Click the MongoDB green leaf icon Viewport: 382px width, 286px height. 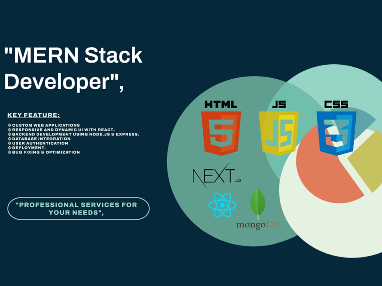point(258,203)
